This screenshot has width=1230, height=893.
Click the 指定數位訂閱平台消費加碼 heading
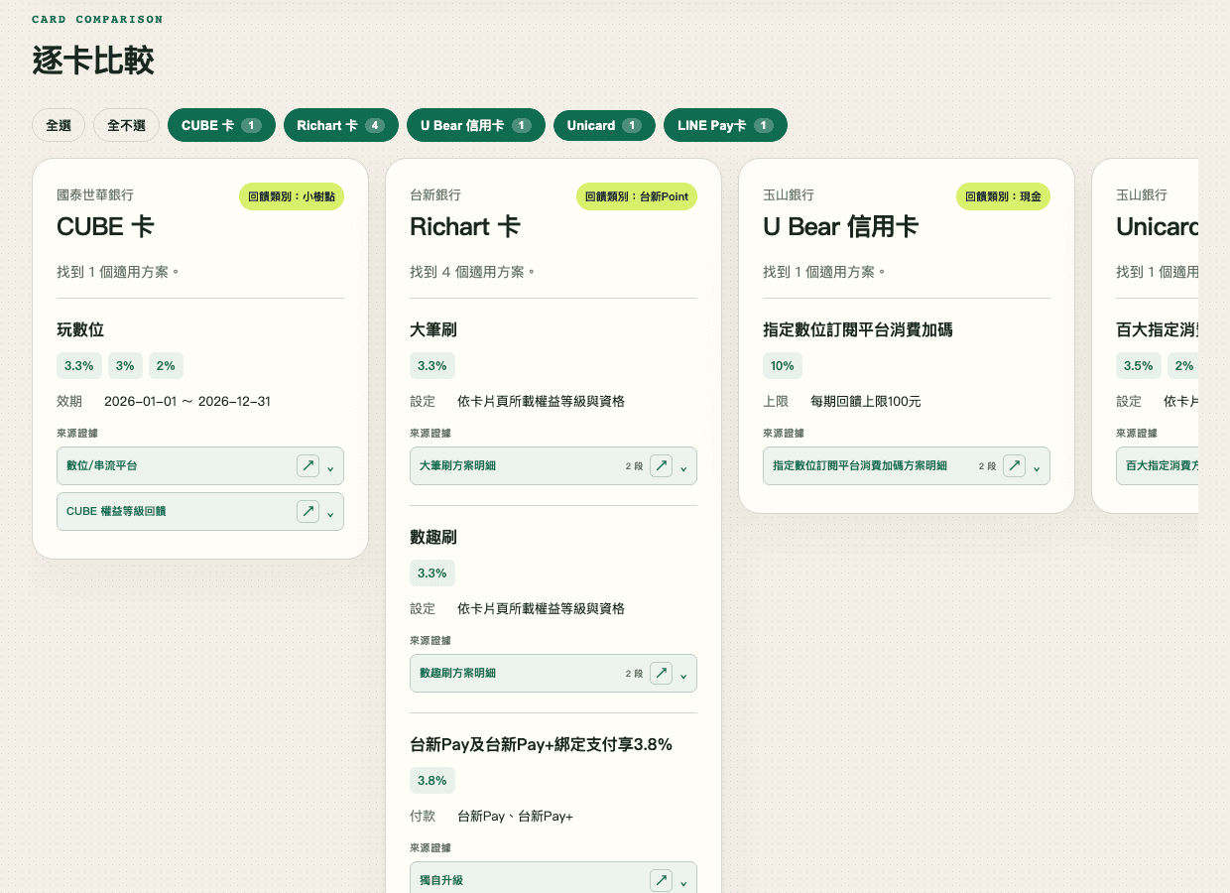(x=858, y=329)
